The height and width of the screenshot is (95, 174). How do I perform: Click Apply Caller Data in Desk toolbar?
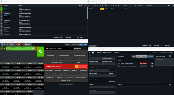coord(108,53)
